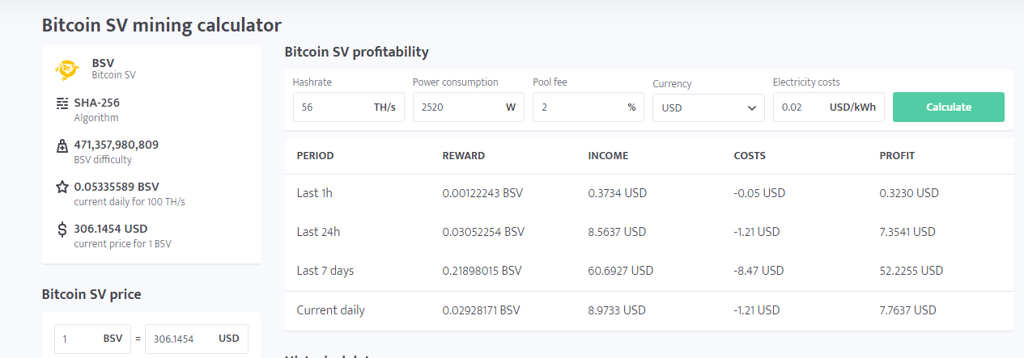Select the Last 24h row label

tap(318, 232)
